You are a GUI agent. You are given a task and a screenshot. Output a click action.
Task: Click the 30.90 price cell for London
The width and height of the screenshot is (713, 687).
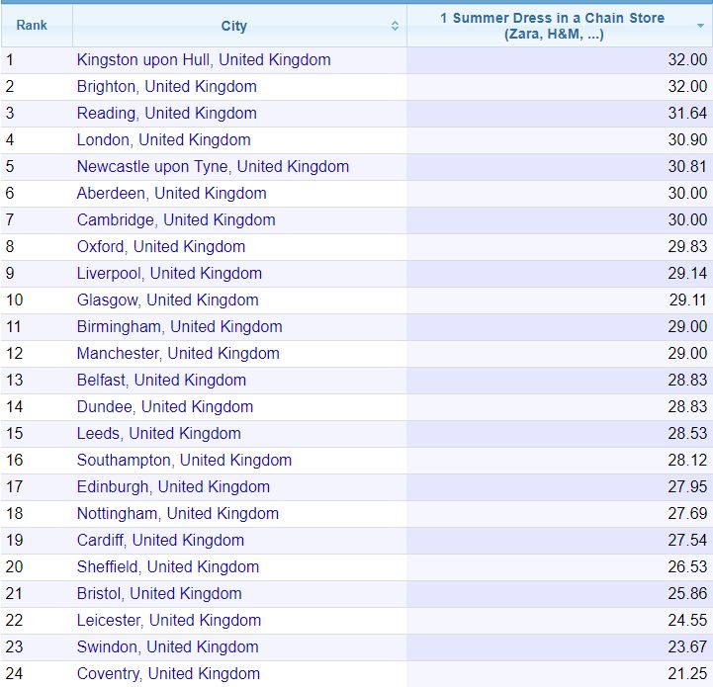tap(560, 140)
